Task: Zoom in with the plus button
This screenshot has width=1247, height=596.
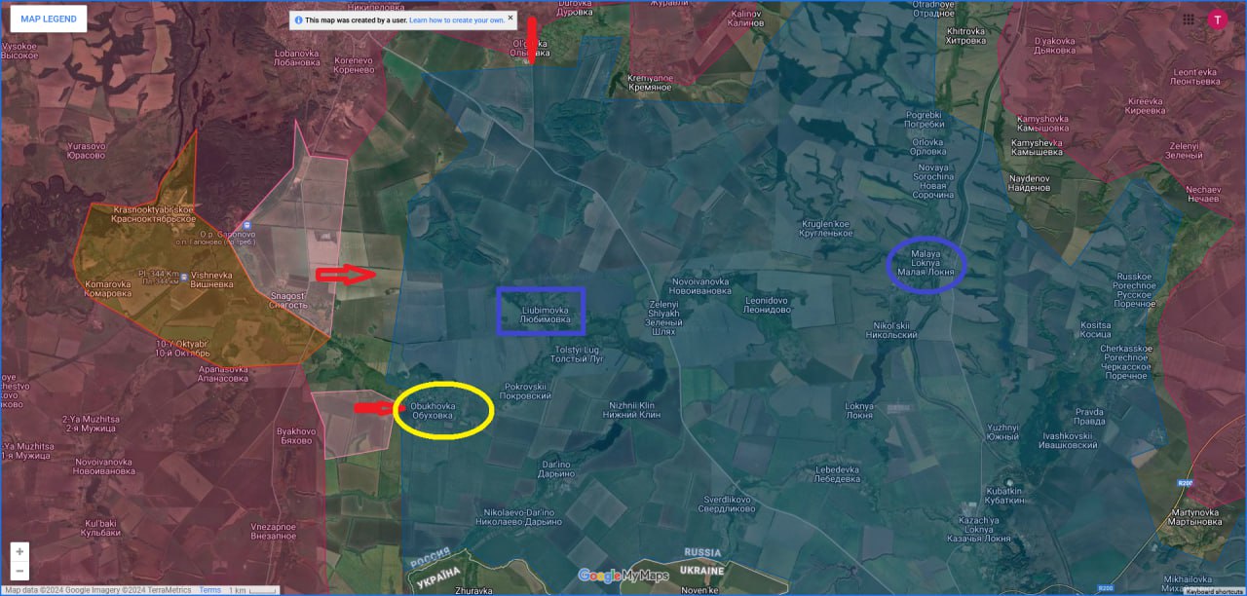Action: (x=19, y=551)
